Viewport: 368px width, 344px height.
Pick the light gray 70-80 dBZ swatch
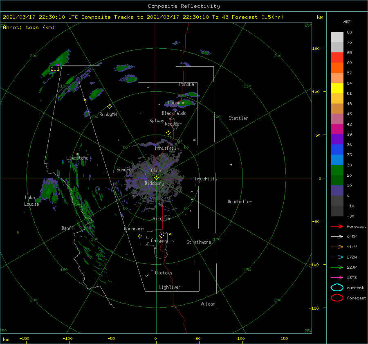tap(337, 37)
